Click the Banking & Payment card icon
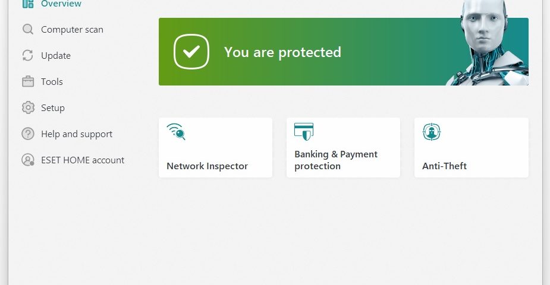 pyautogui.click(x=304, y=131)
